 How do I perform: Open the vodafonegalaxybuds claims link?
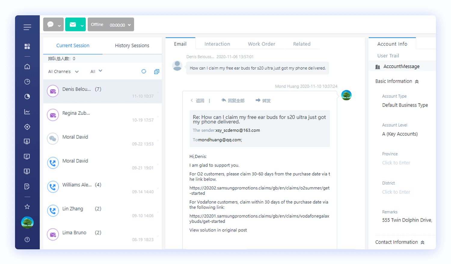[259, 219]
